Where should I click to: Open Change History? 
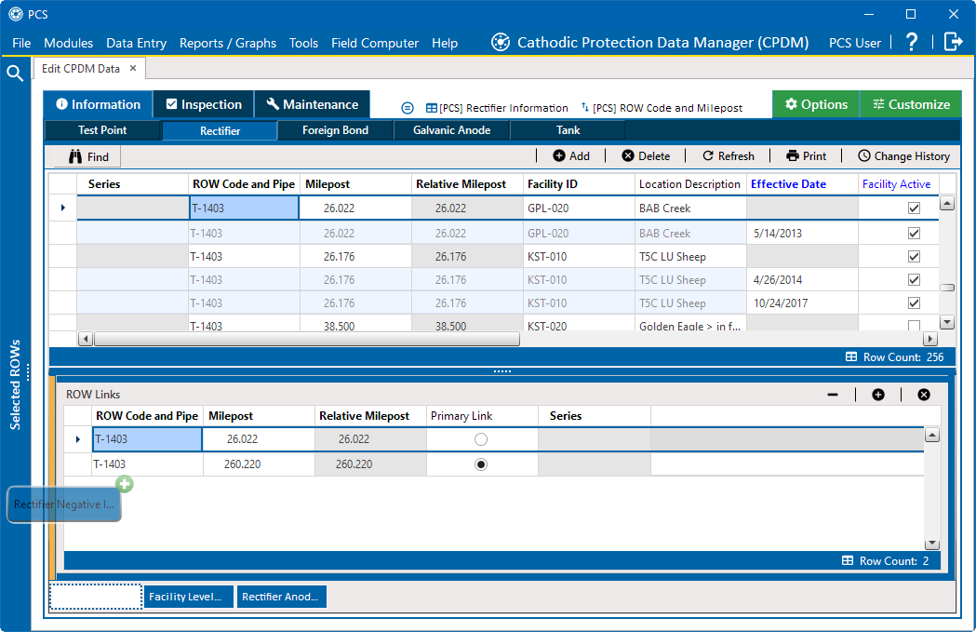903,156
